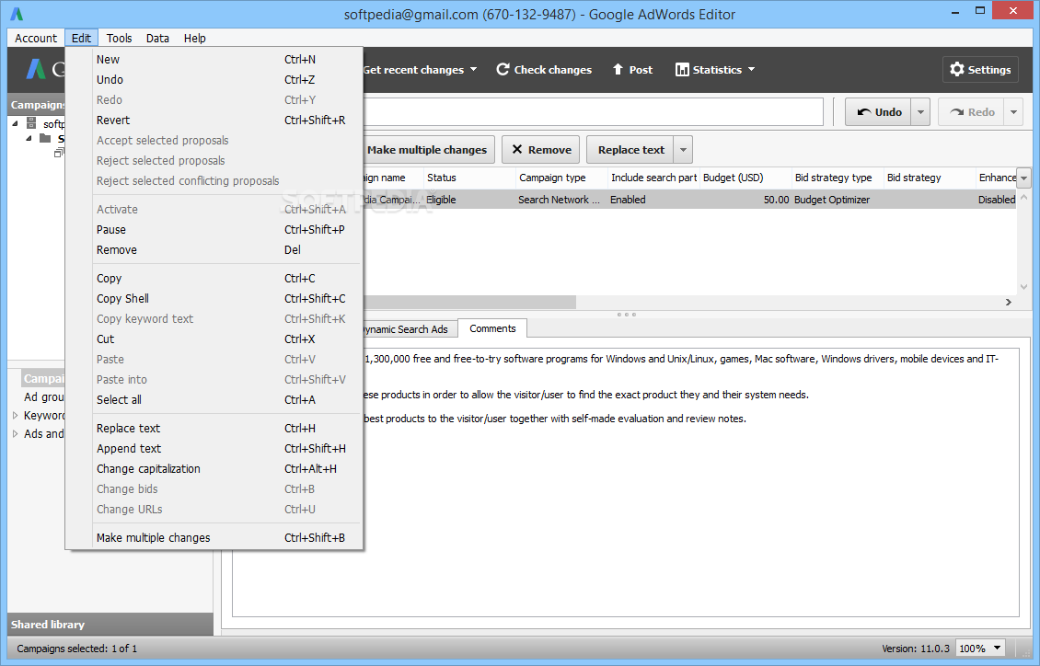Open the column chooser dropdown next to Enhance

(1024, 178)
